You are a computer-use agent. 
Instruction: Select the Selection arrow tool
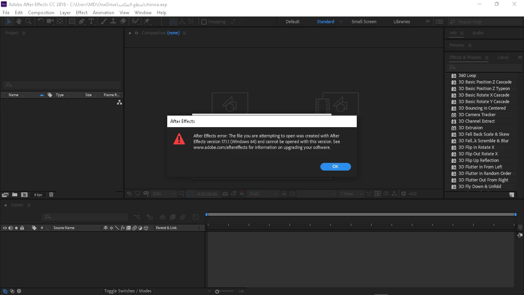pyautogui.click(x=10, y=22)
